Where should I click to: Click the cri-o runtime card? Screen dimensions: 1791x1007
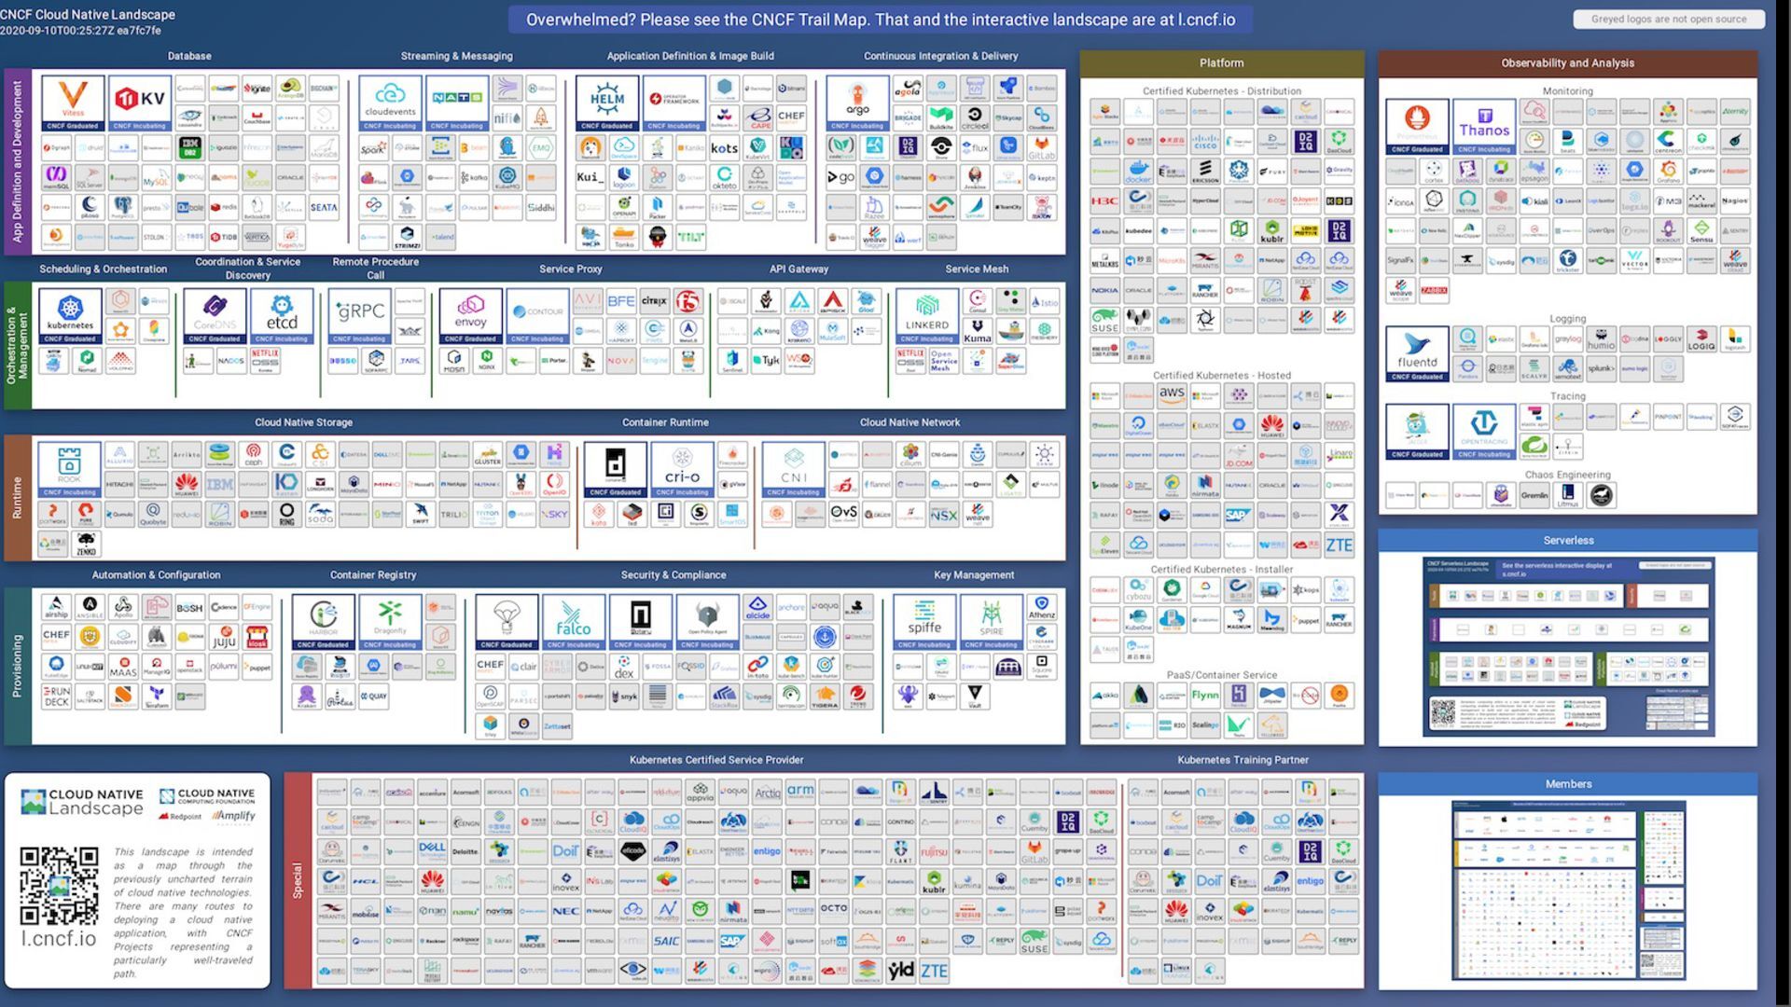[x=682, y=469]
